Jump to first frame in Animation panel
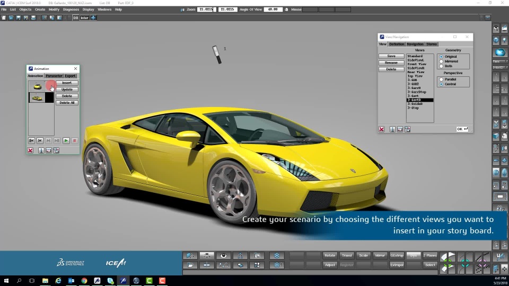 (31, 140)
